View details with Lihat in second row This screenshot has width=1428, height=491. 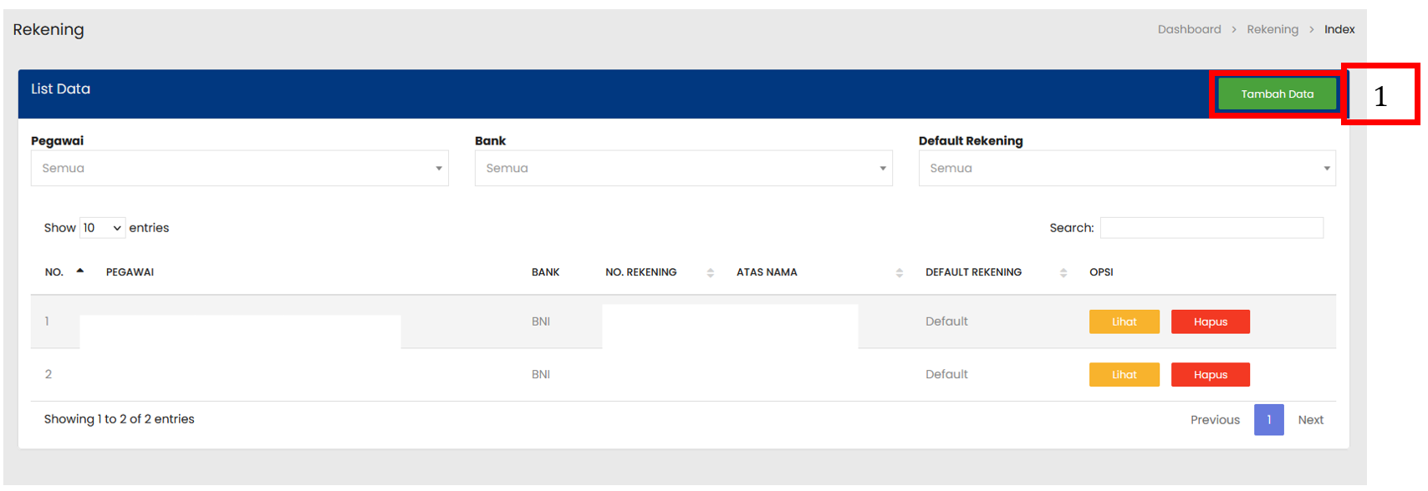pyautogui.click(x=1124, y=375)
